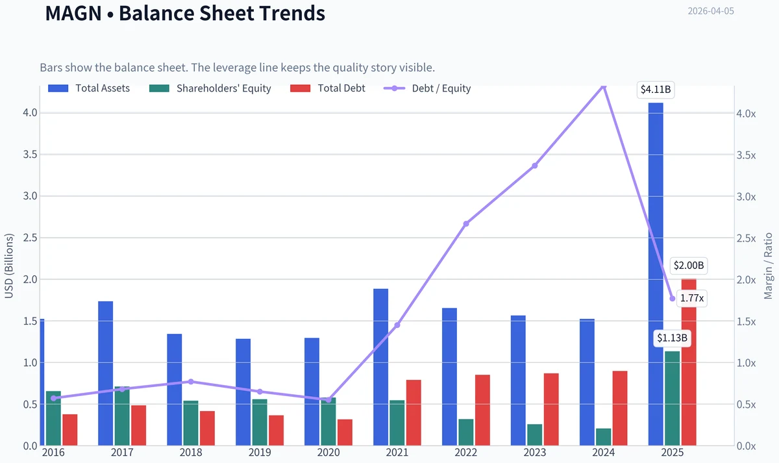Select the 2021 Total Debt red bar

coord(414,413)
